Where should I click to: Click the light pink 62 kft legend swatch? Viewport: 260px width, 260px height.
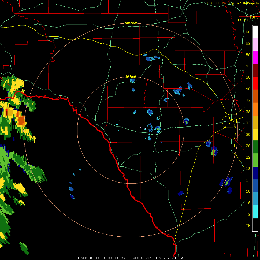(x=255, y=44)
